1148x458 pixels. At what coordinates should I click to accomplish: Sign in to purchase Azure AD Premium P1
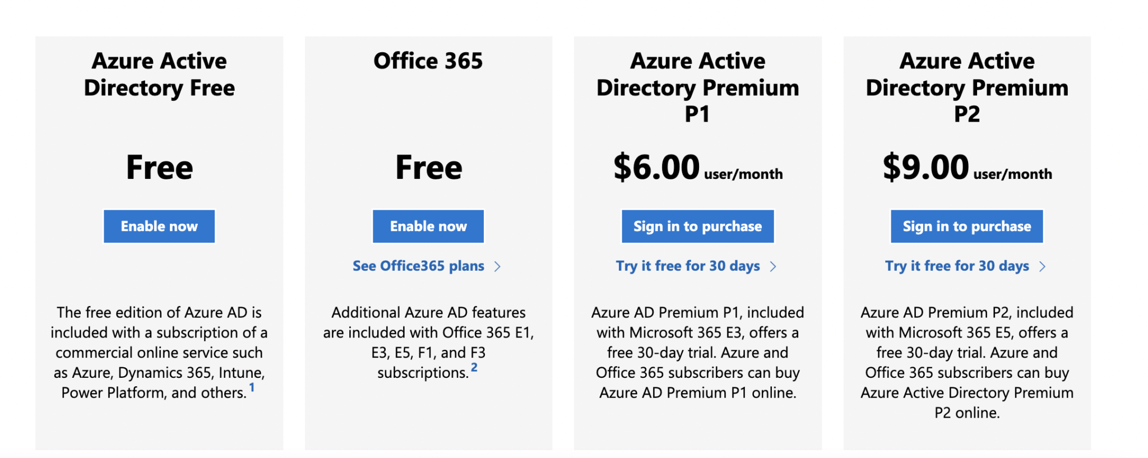coord(697,226)
